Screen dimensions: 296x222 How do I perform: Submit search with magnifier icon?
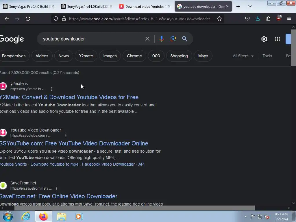[184, 39]
